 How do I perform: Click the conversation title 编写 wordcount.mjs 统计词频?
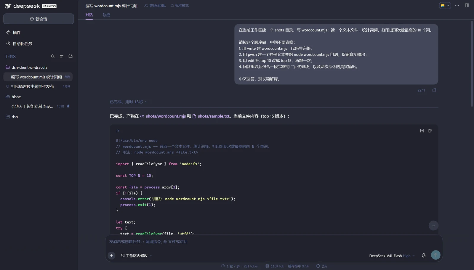(111, 6)
